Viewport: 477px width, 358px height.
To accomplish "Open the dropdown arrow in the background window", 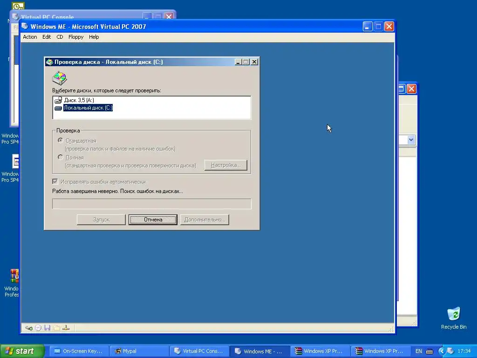I will (411, 140).
